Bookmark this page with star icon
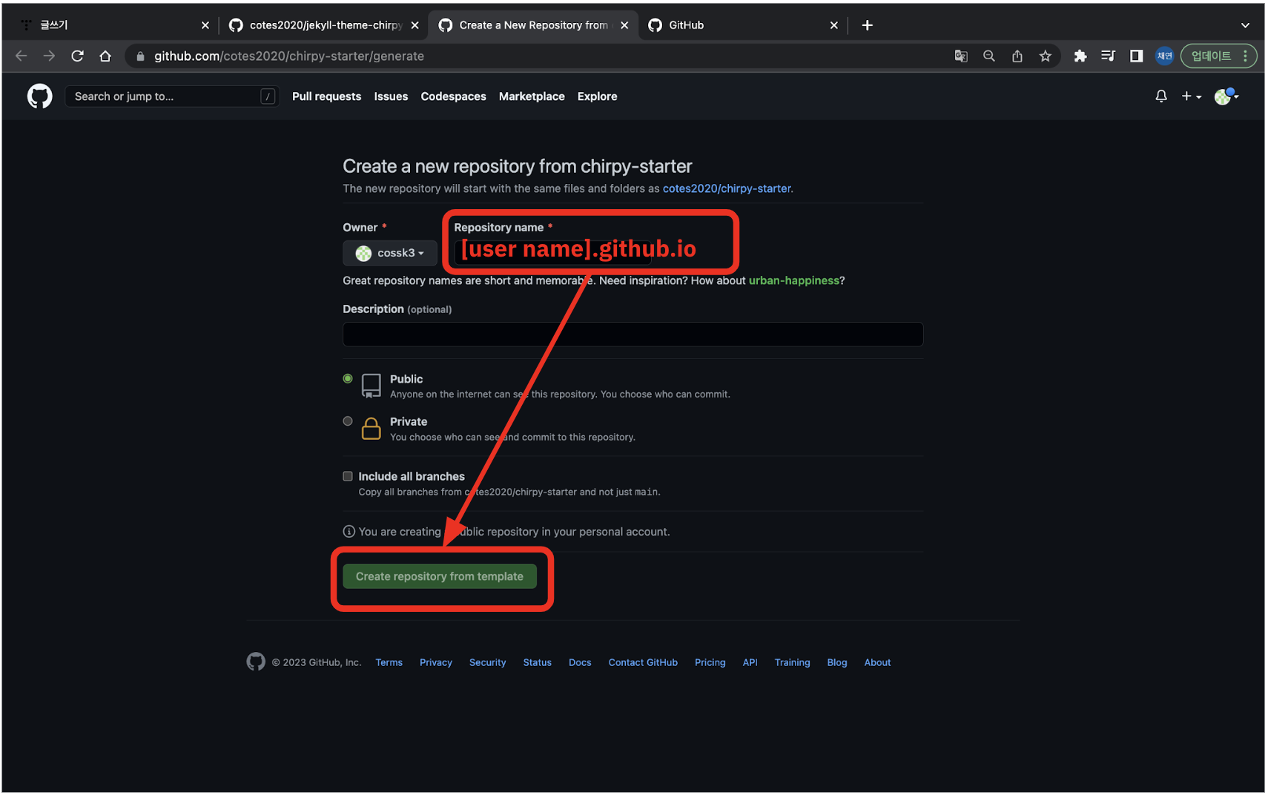Viewport: 1268px width, 798px height. pos(1046,56)
